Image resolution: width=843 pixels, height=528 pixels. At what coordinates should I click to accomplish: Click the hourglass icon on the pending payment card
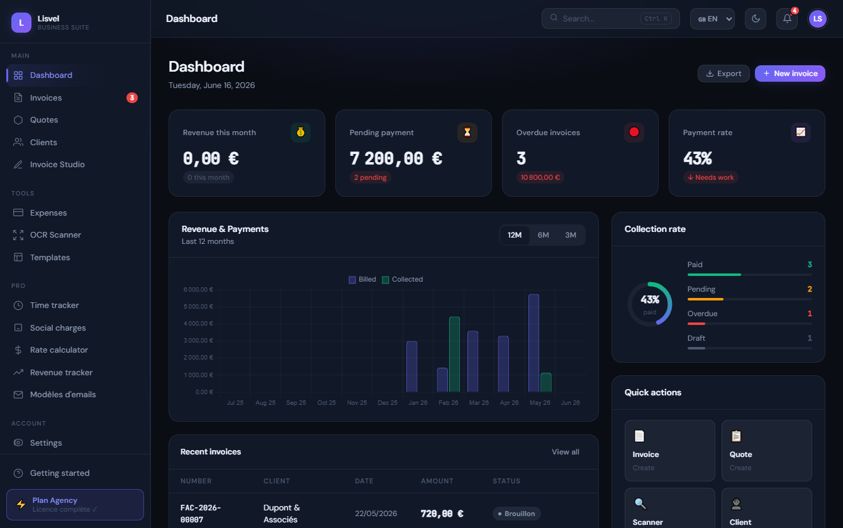(x=467, y=133)
